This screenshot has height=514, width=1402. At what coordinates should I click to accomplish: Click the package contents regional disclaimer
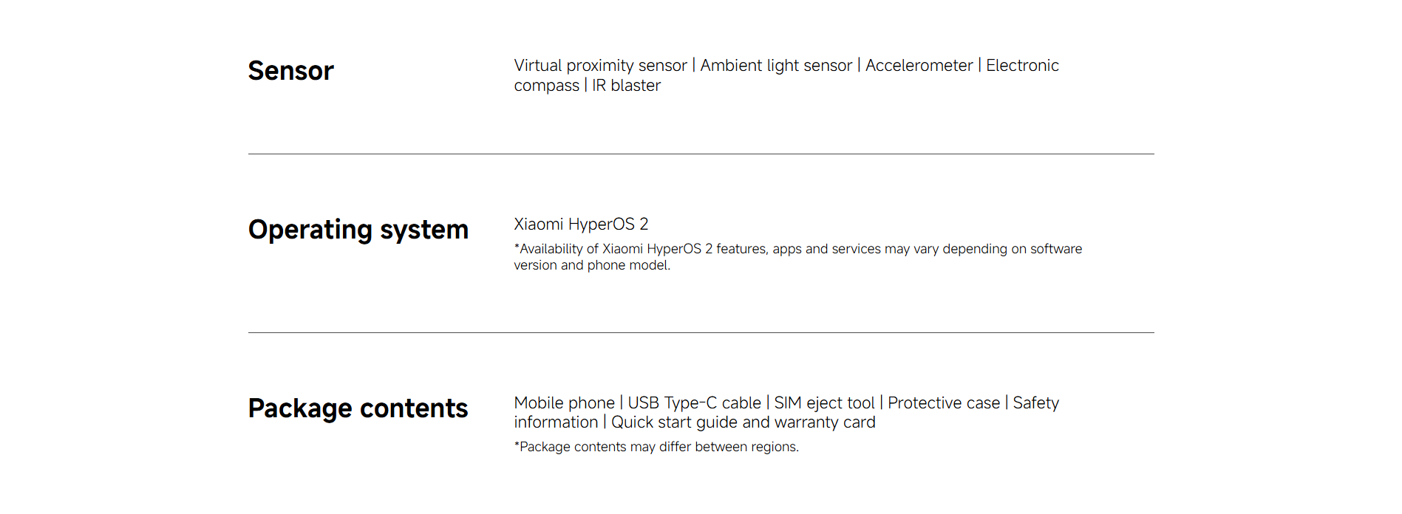[656, 447]
